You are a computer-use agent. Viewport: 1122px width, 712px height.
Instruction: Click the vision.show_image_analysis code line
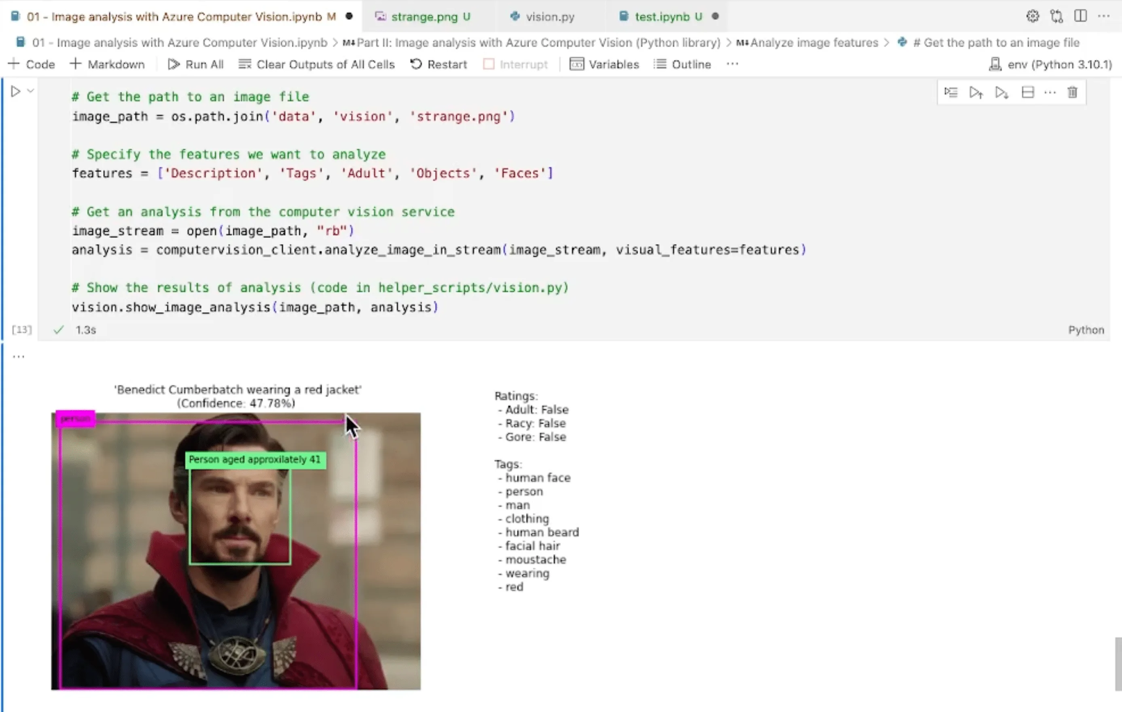point(255,307)
